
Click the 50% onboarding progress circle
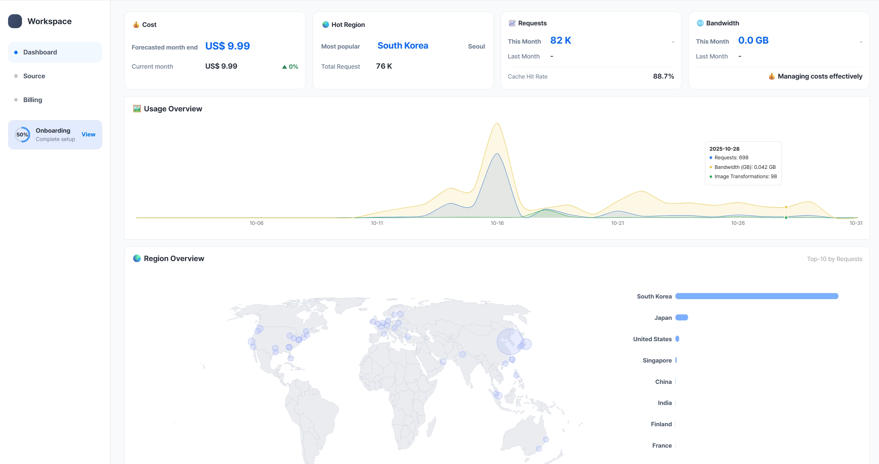click(x=22, y=134)
